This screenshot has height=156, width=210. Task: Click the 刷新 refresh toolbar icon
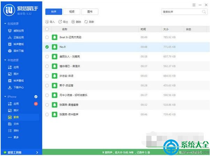86,22
